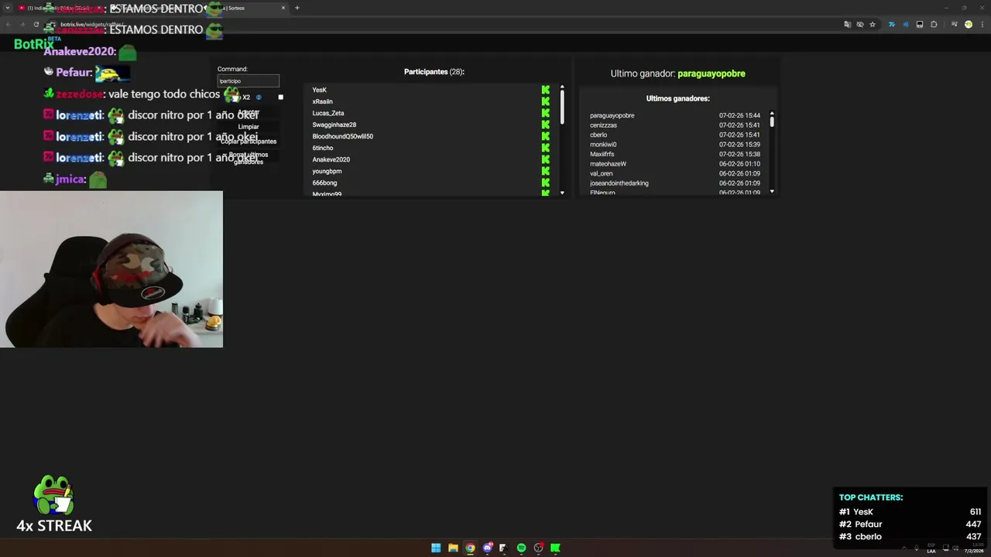Click the Kick icon next to YesK

(x=546, y=90)
